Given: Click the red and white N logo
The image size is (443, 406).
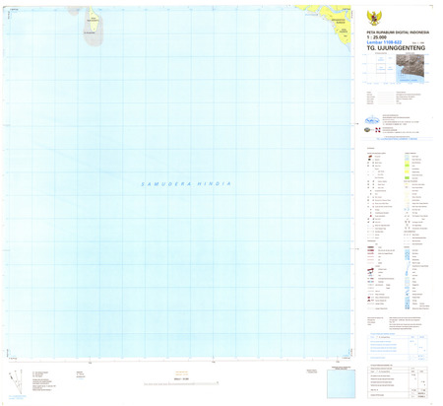Looking at the screenshot, I should pos(377,130).
